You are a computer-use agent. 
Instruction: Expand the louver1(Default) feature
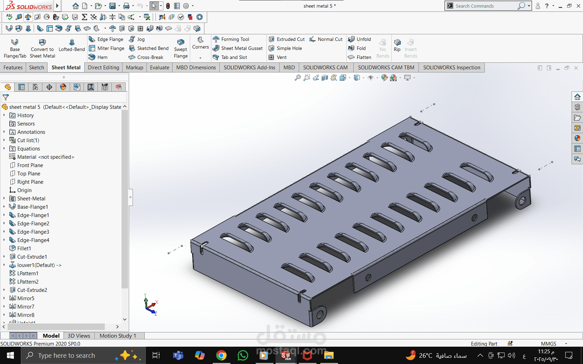4,265
